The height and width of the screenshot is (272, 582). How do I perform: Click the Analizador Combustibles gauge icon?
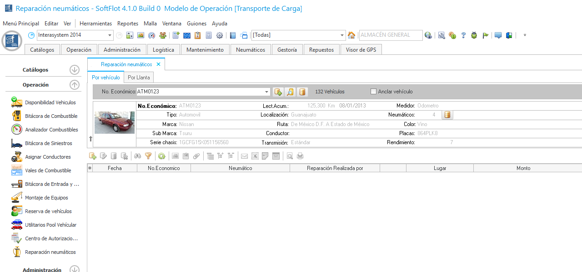click(17, 130)
